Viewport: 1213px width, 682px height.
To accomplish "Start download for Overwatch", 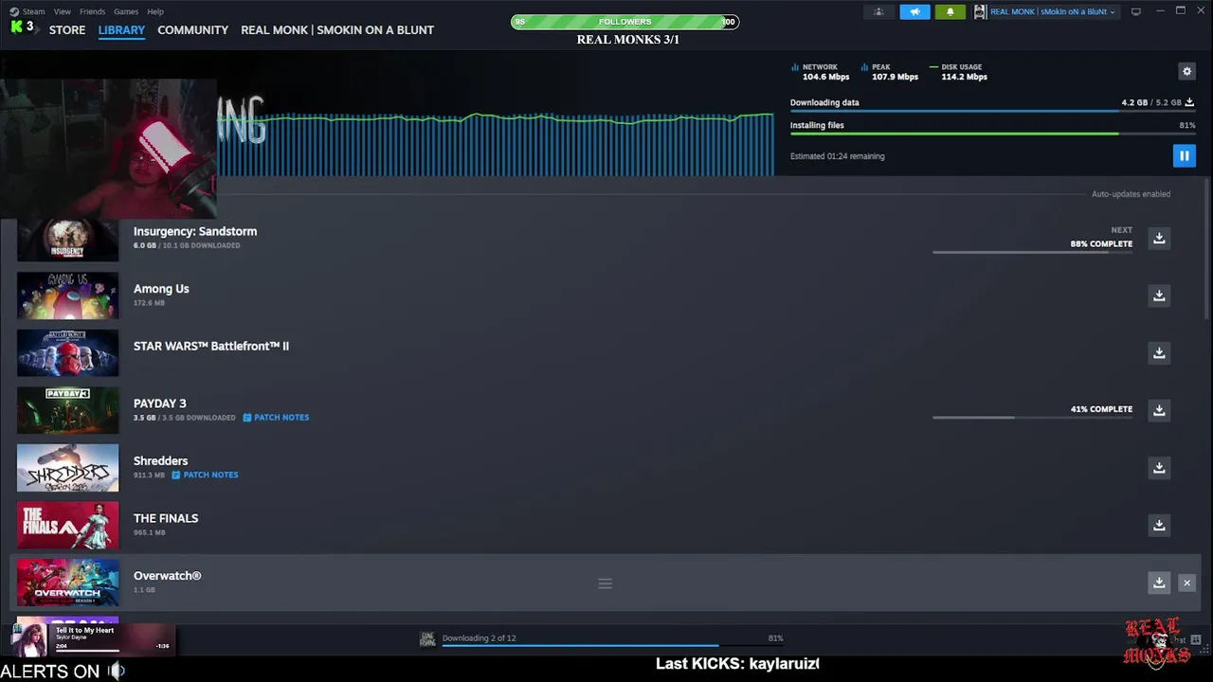I will tap(1158, 583).
